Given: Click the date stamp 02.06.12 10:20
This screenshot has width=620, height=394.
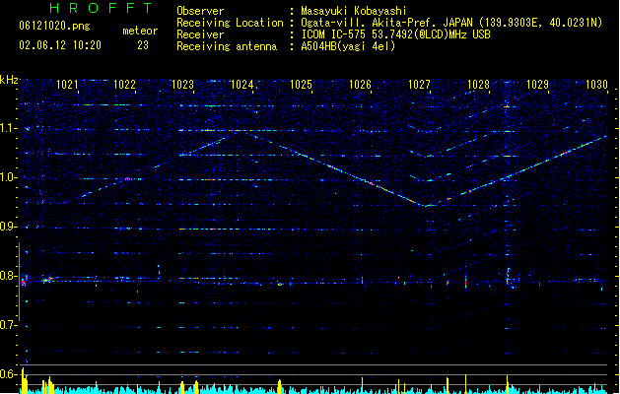Looking at the screenshot, I should pyautogui.click(x=60, y=45).
